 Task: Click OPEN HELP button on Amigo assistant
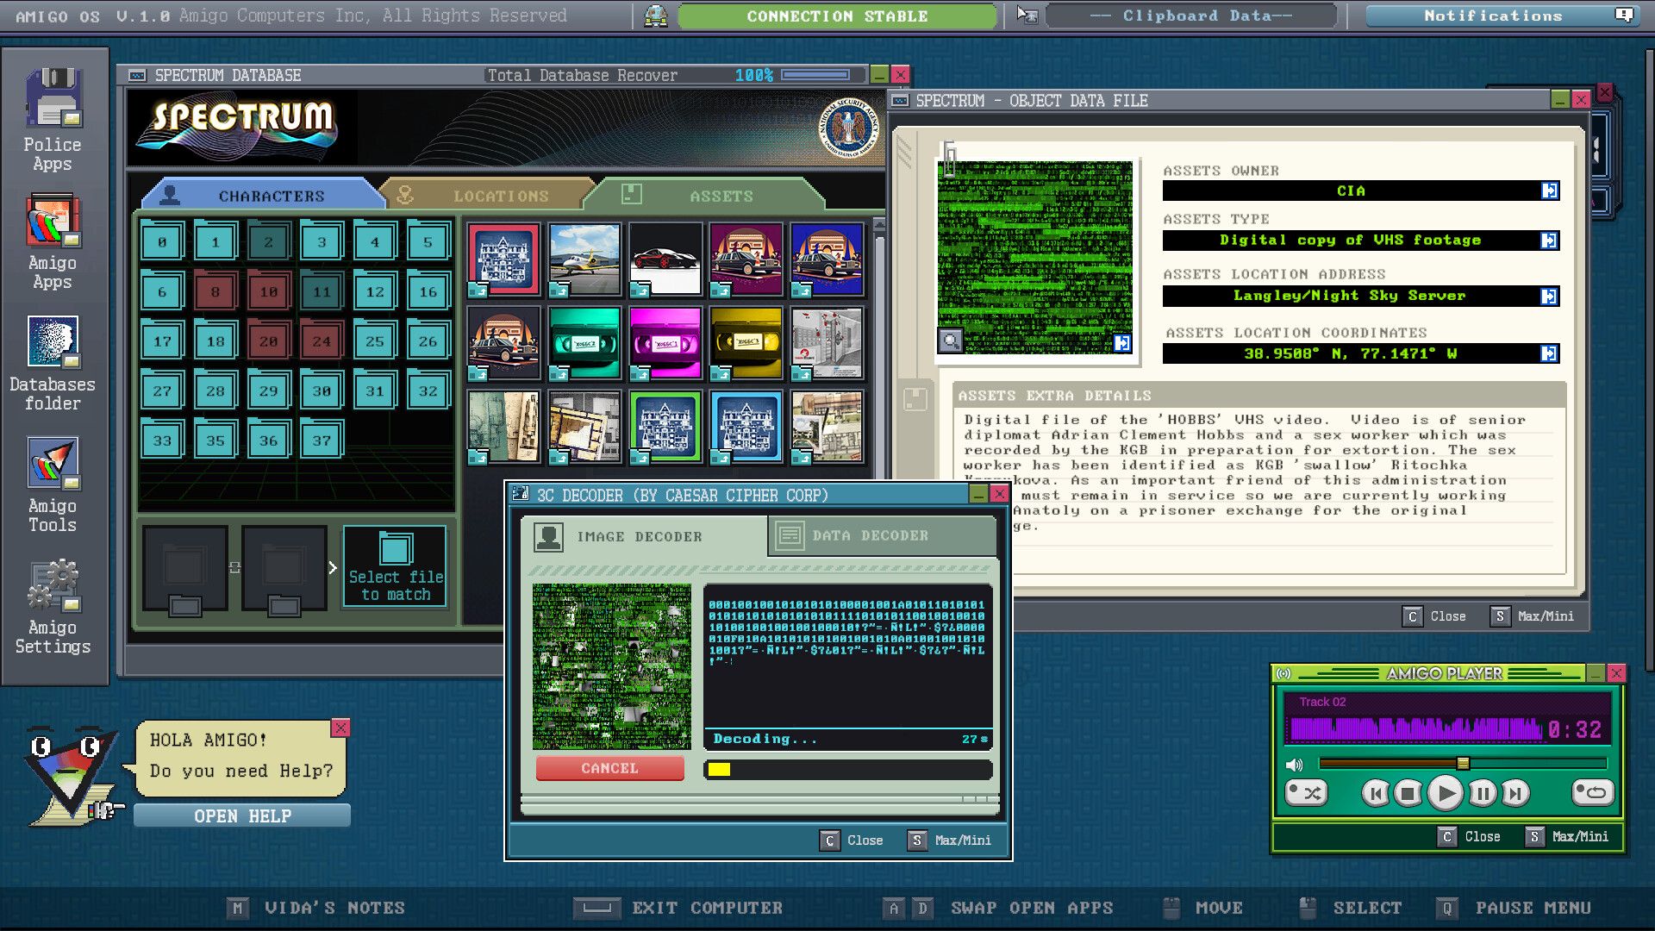click(242, 815)
